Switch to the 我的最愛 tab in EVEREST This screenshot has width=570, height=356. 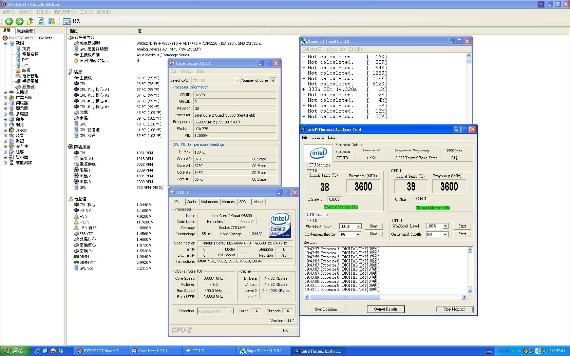(x=25, y=31)
